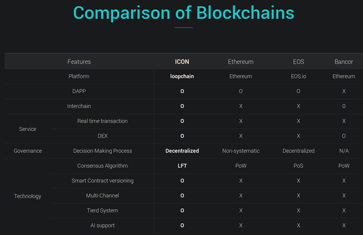Select the DEX feature label
This screenshot has height=235, width=363.
[x=102, y=136]
